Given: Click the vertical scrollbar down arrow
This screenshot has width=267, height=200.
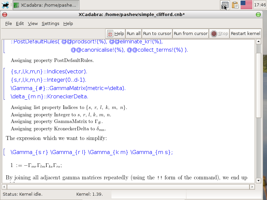Looking at the screenshot, I should pyautogui.click(x=258, y=180).
